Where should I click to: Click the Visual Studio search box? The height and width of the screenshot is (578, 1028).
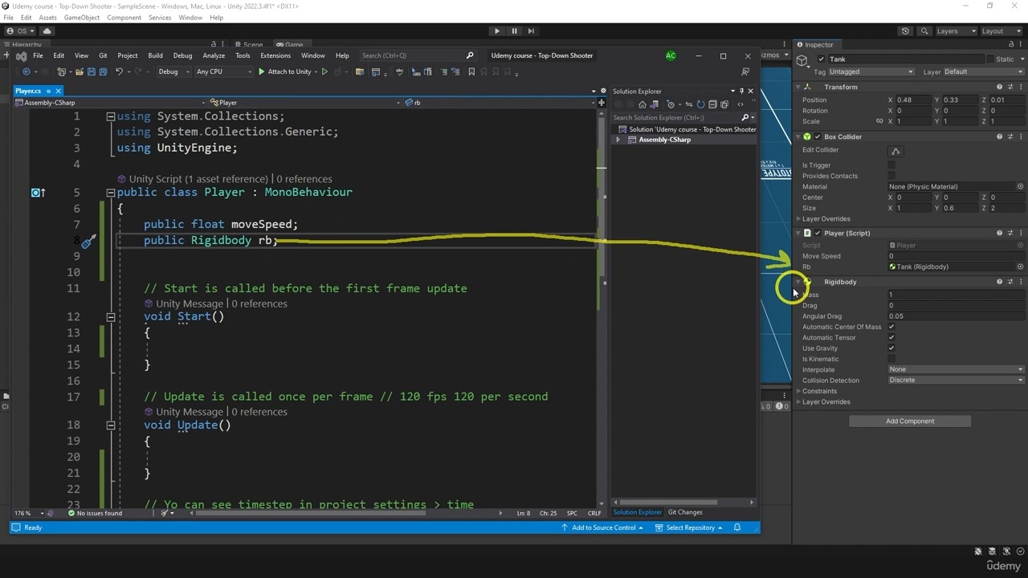[418, 55]
